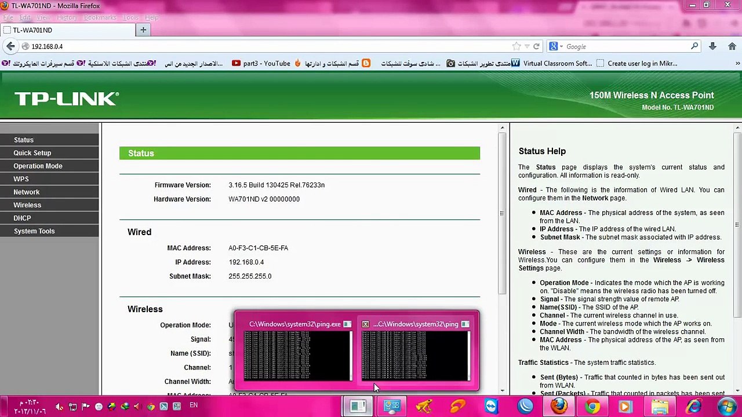Click the search magnifier icon
Screen dimensions: 742x417
click(694, 46)
